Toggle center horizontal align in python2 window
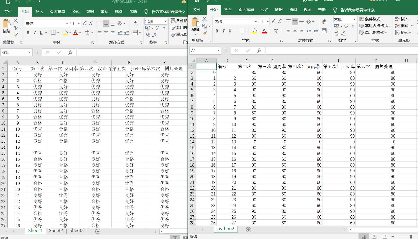Viewport: 418px width, 239px height. point(295,31)
